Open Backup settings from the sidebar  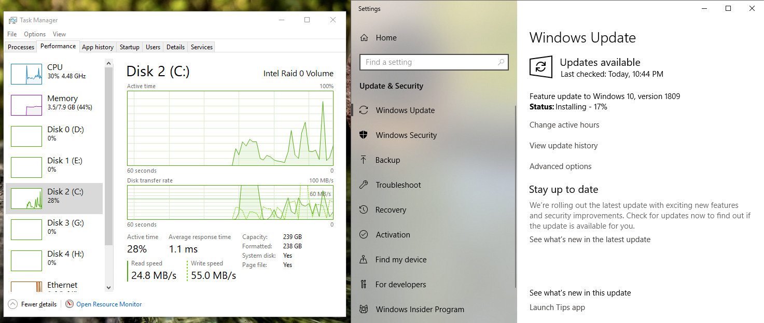point(388,160)
